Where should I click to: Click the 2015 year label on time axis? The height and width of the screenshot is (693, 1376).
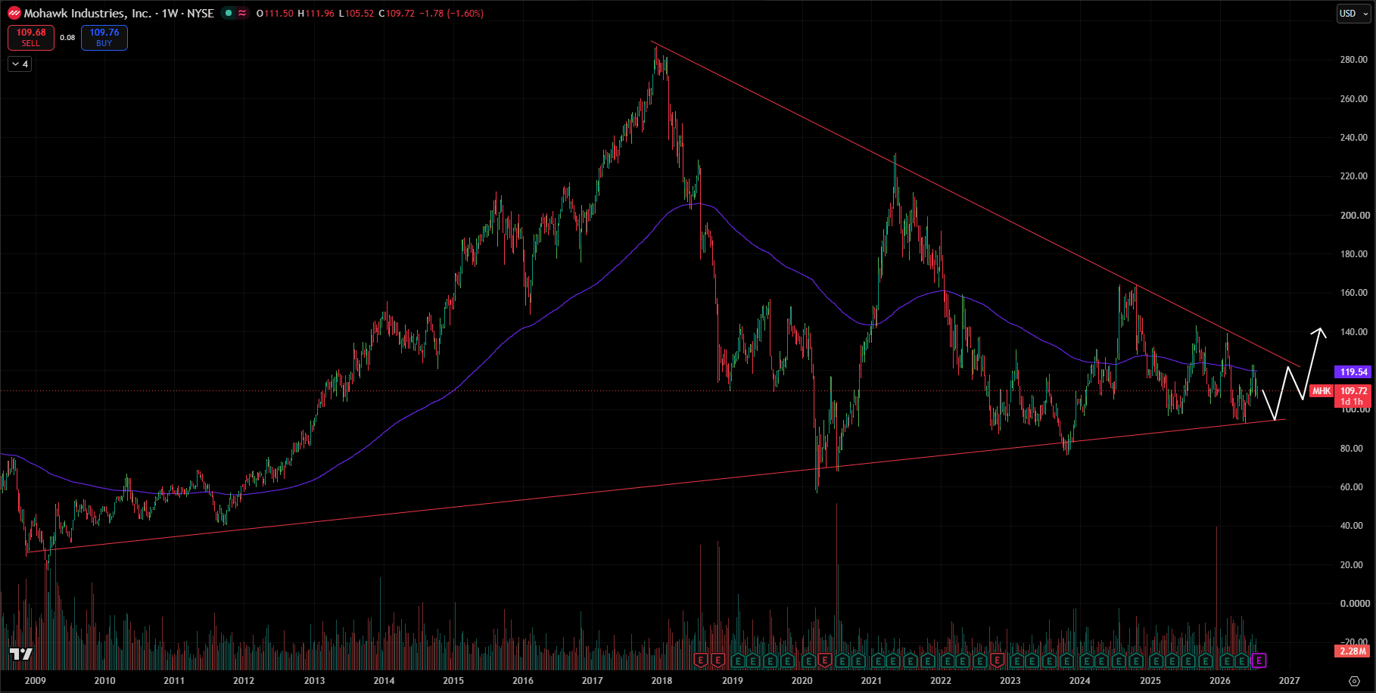pyautogui.click(x=453, y=681)
